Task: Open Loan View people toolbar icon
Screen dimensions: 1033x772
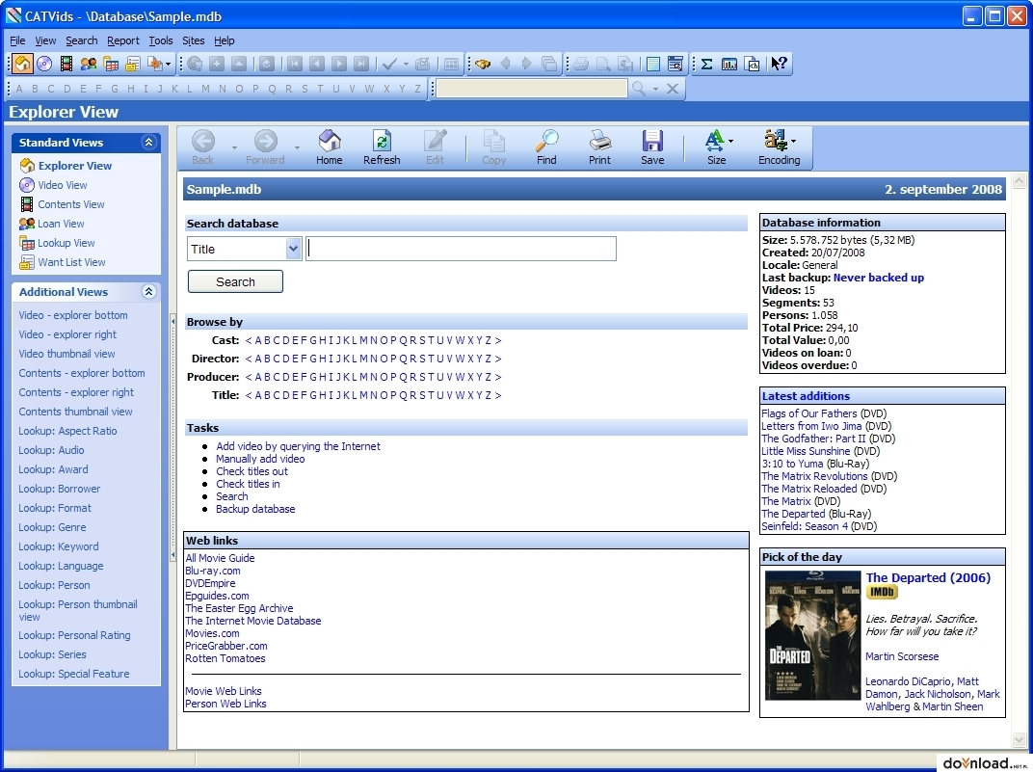Action: 89,64
